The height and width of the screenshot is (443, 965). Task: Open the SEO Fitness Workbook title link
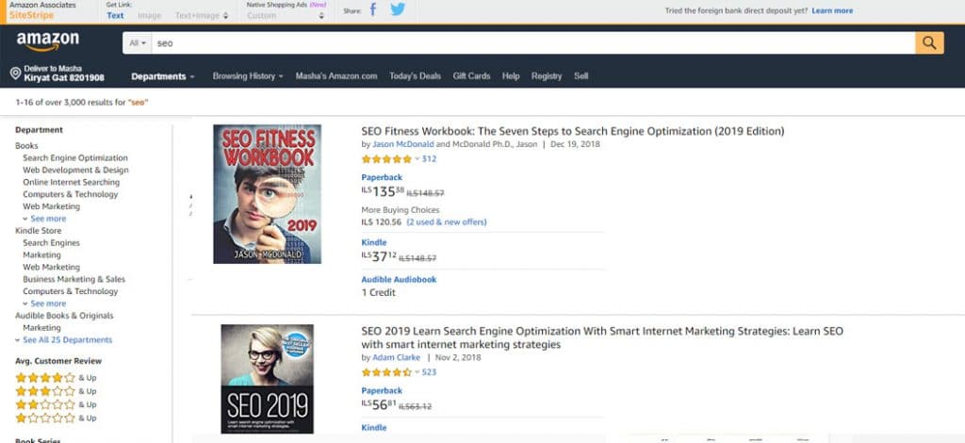pyautogui.click(x=572, y=131)
